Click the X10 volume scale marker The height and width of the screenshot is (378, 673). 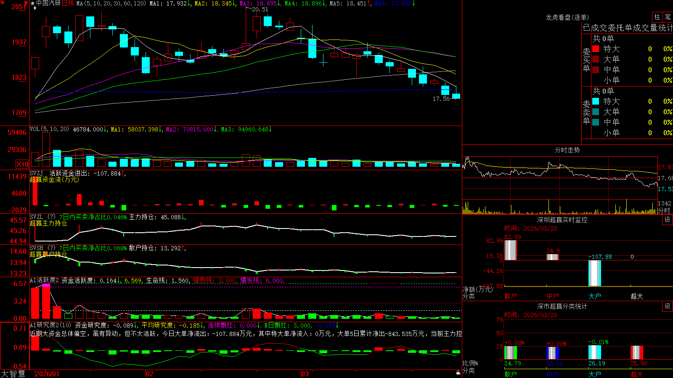pyautogui.click(x=22, y=164)
